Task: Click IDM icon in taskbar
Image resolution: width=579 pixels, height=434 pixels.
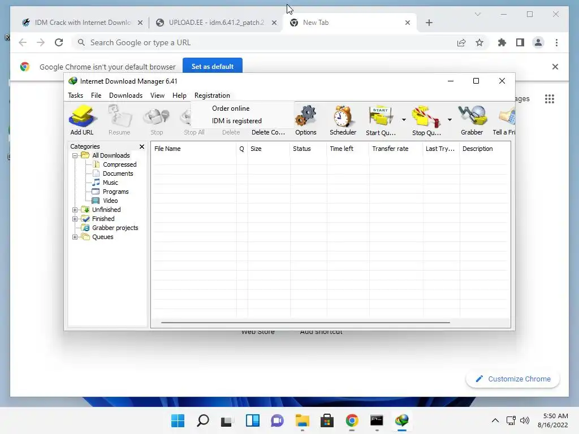Action: pos(401,420)
